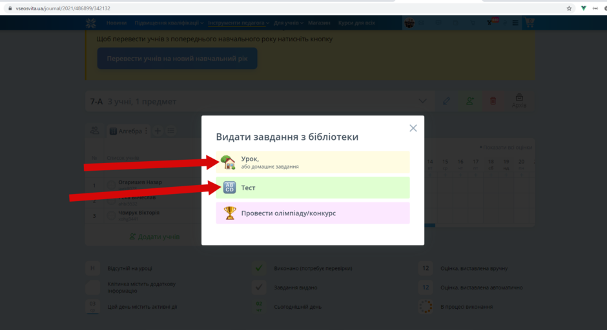Screen dimensions: 607x330
Task: Open the shopping cart icon
Action: click(530, 23)
